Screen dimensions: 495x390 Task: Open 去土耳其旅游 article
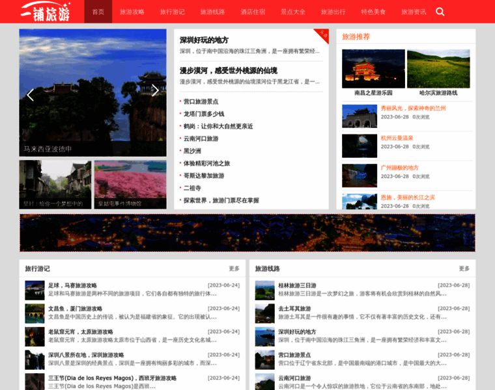click(x=294, y=309)
